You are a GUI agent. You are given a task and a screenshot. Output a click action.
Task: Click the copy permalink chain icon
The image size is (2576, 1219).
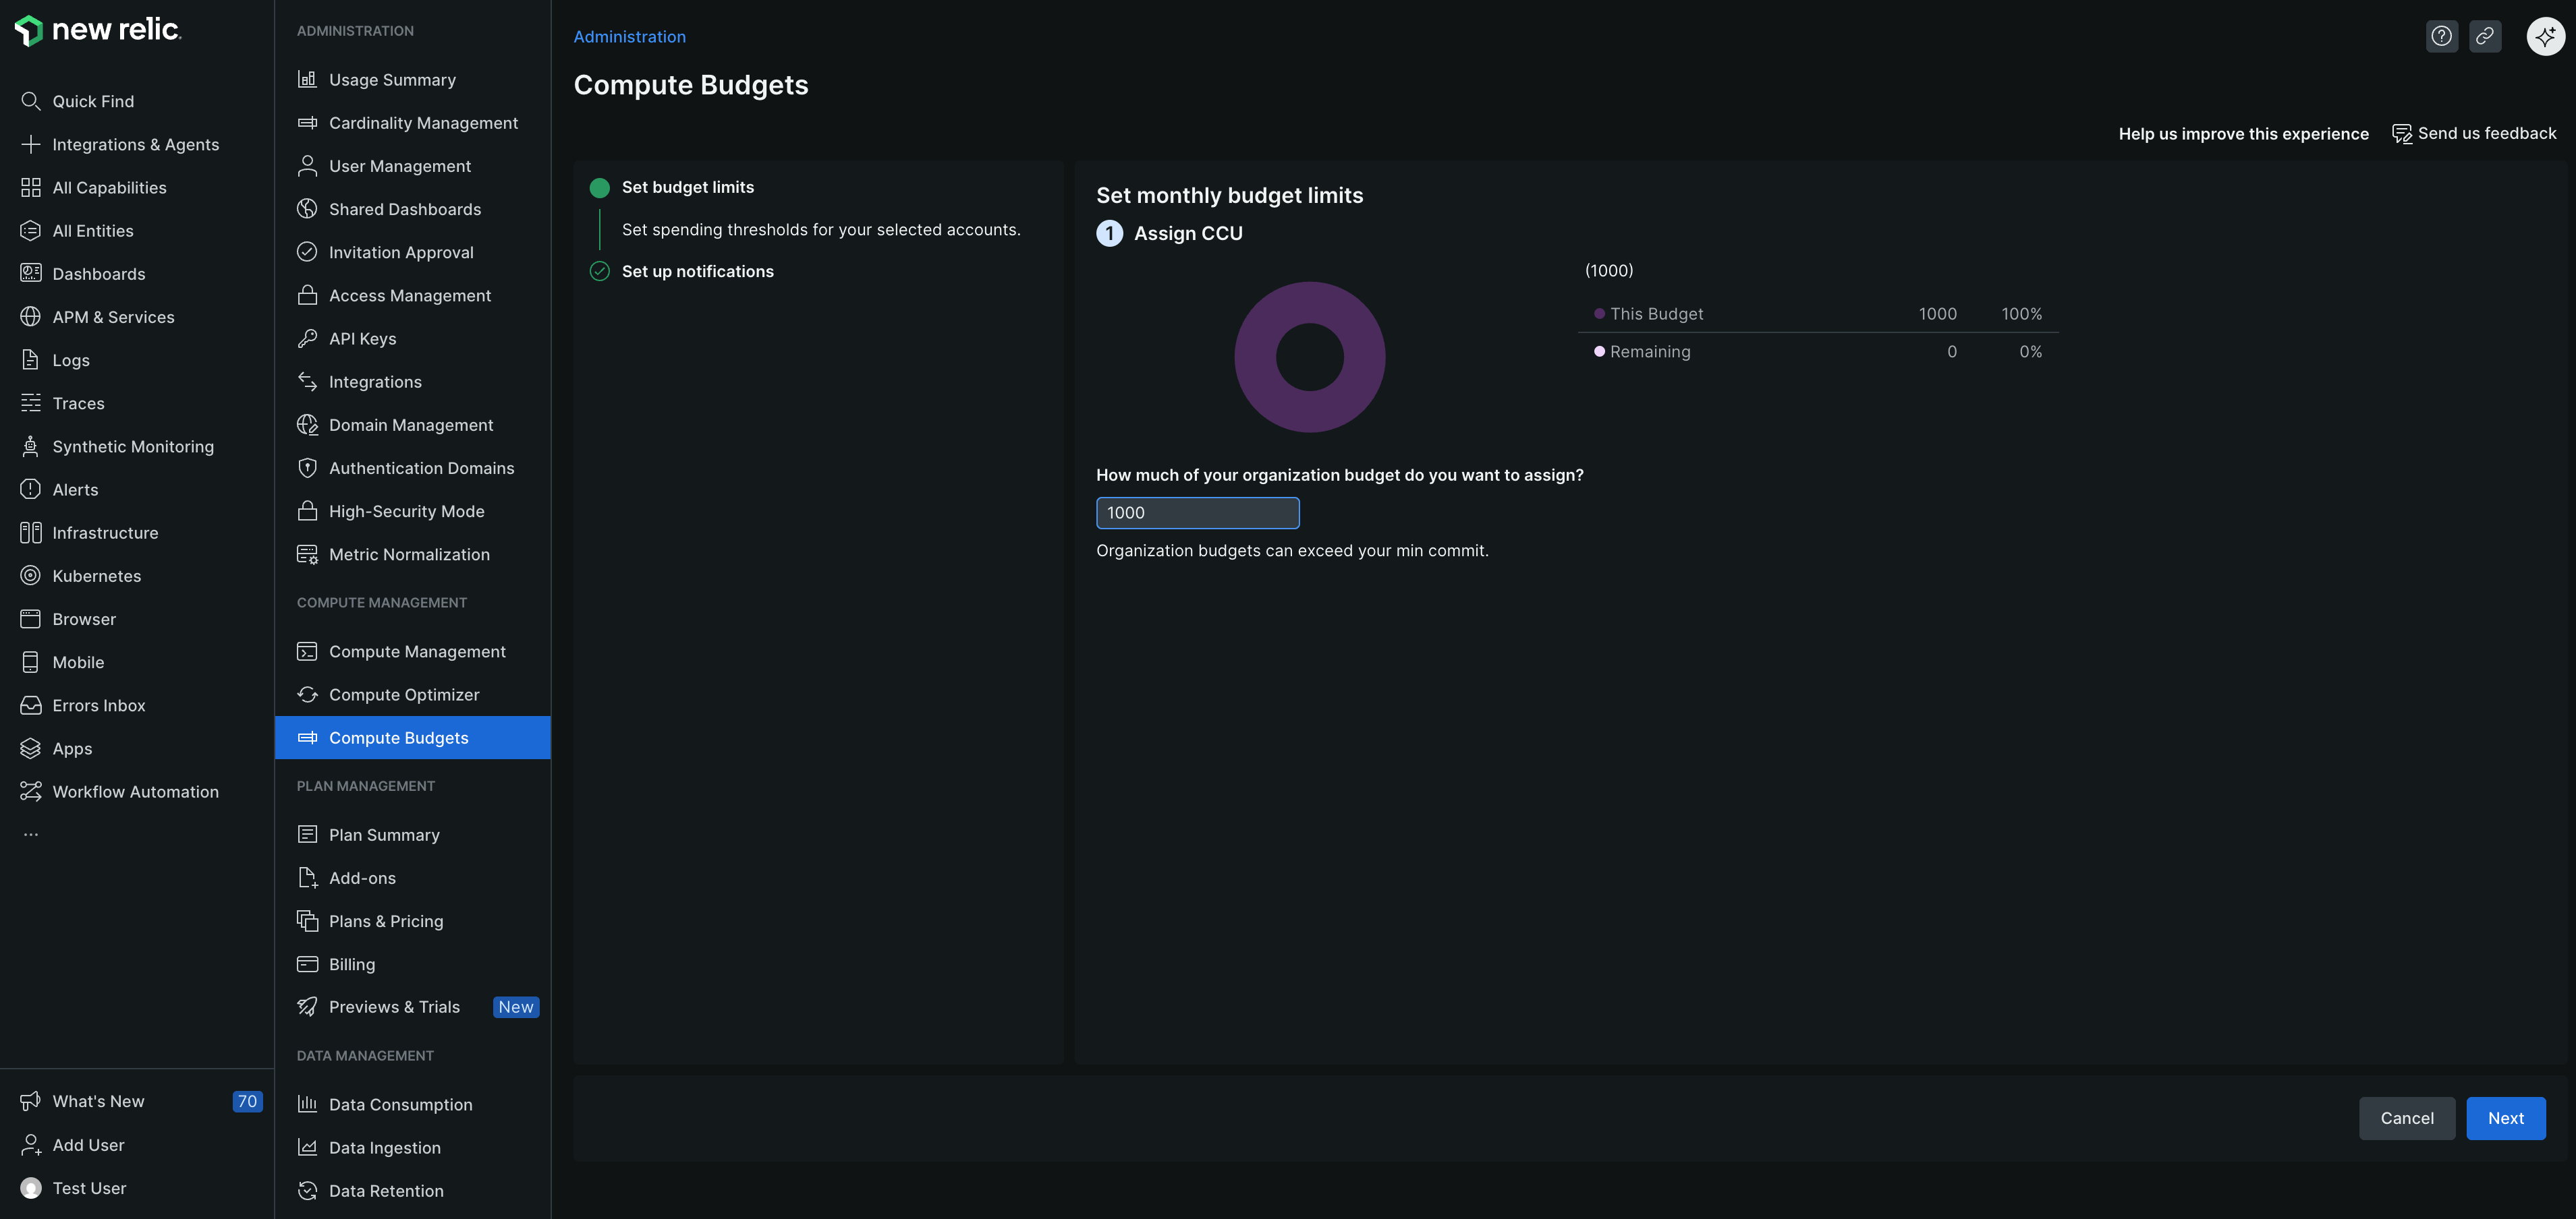click(x=2484, y=37)
